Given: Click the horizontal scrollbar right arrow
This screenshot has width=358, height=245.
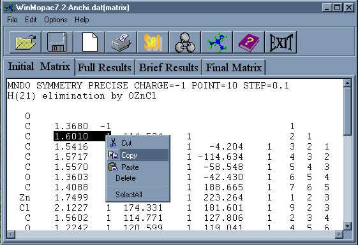Looking at the screenshot, I should click(339, 234).
